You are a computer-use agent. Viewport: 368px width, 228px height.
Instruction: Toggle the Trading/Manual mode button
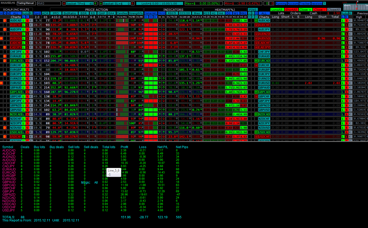coord(26,3)
